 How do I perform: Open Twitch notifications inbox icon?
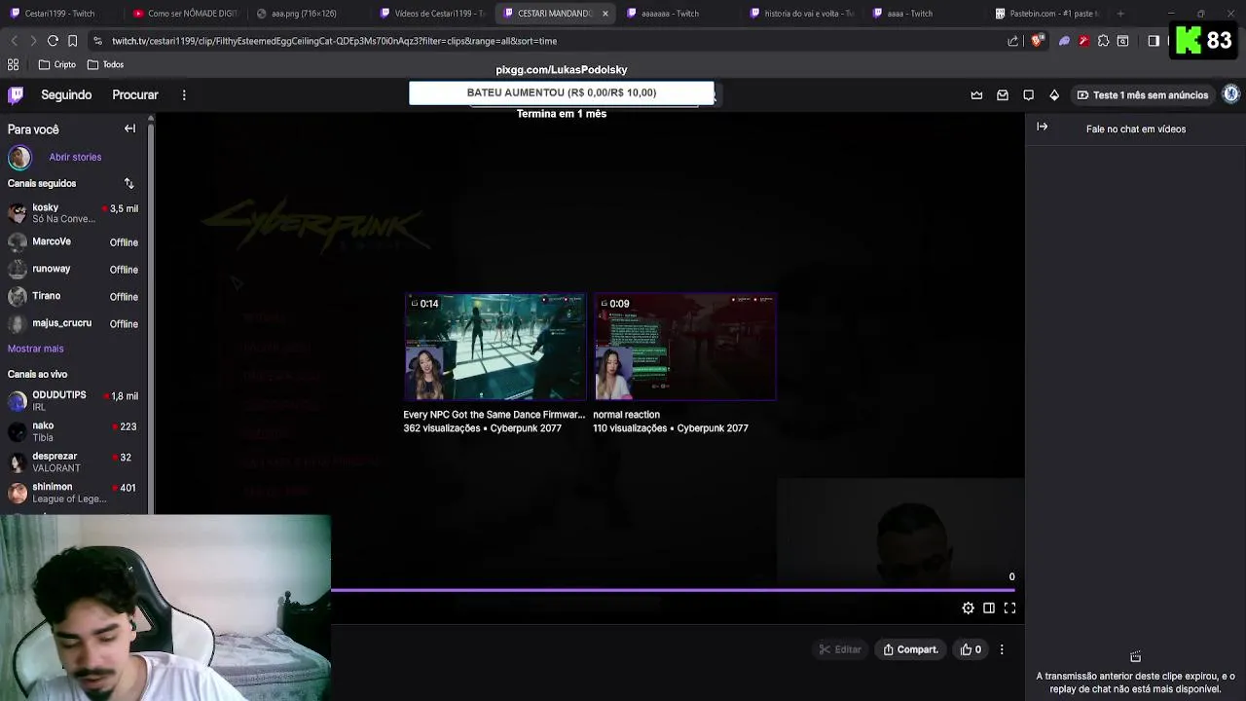(x=1003, y=95)
